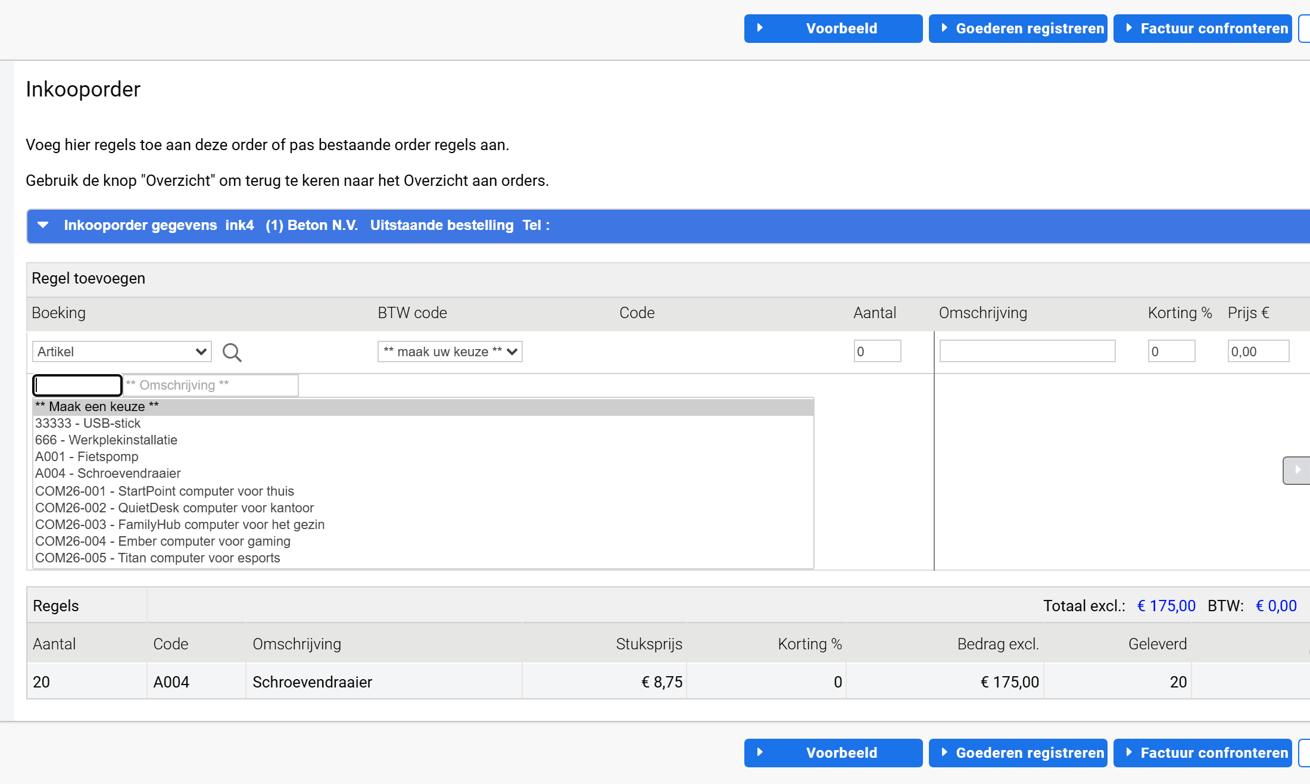This screenshot has width=1310, height=784.
Task: Click the '** Omschrijving **' search field
Action: 211,385
